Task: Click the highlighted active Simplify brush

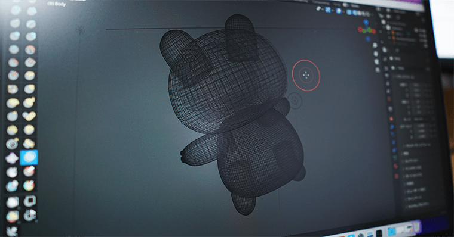Action: (x=29, y=157)
